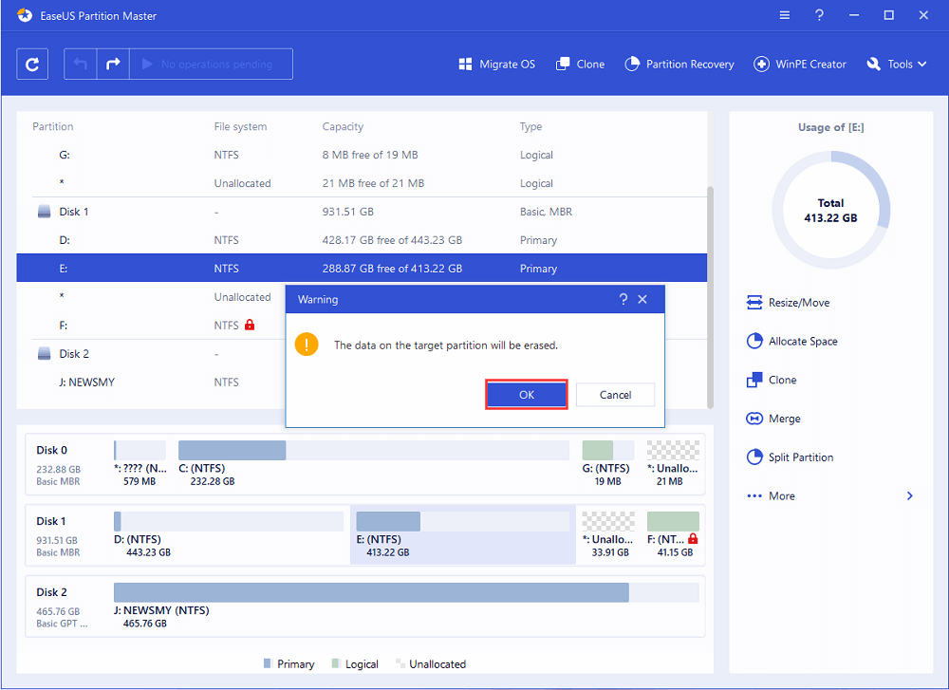Image resolution: width=949 pixels, height=690 pixels.
Task: Select Split Partition option
Action: tap(790, 457)
